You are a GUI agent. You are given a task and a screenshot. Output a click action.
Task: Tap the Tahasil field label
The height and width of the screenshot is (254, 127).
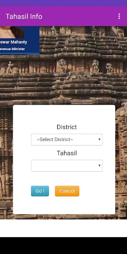coord(67,153)
